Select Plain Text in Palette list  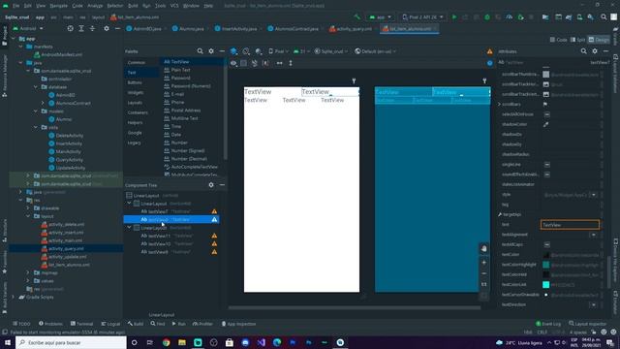[180, 70]
